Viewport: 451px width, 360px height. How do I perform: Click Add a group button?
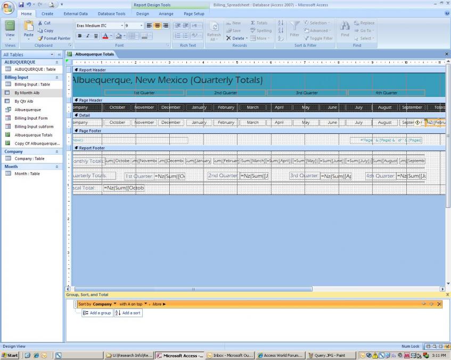pyautogui.click(x=97, y=313)
